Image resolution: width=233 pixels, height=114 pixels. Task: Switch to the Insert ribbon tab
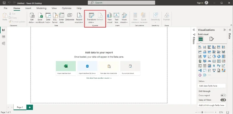pos(28,8)
